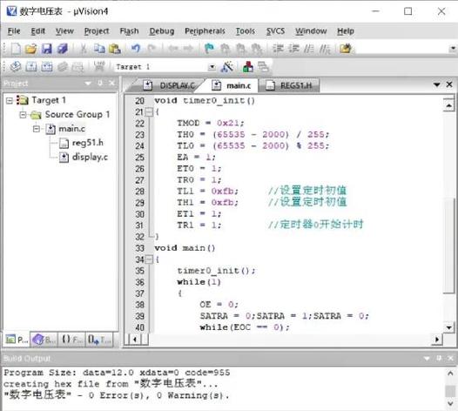The height and width of the screenshot is (411, 458).
Task: Pin the Build Output panel
Action: [x=439, y=358]
